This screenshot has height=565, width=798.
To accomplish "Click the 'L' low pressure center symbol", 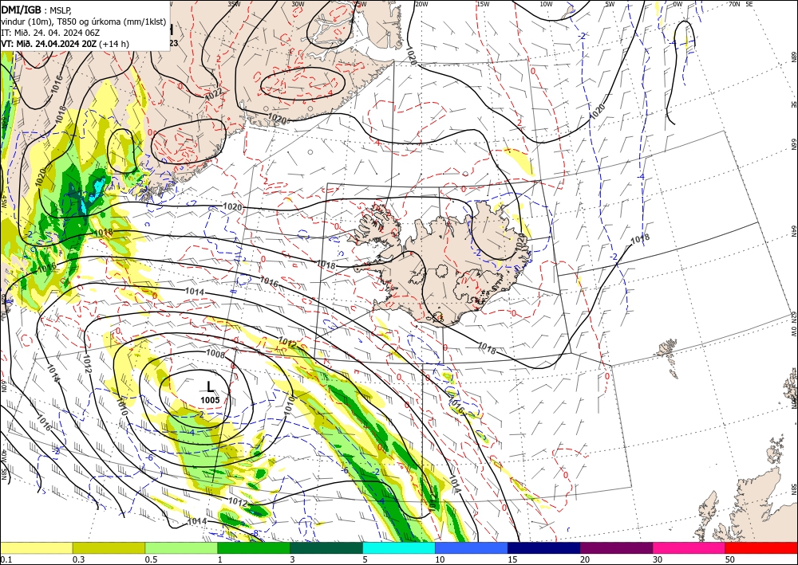I will pyautogui.click(x=210, y=387).
